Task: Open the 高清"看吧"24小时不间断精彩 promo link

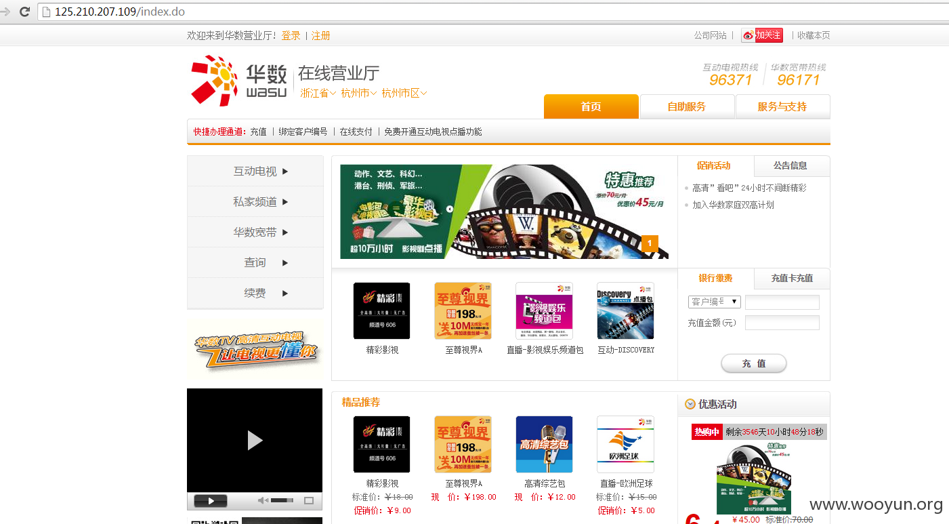Action: point(749,188)
